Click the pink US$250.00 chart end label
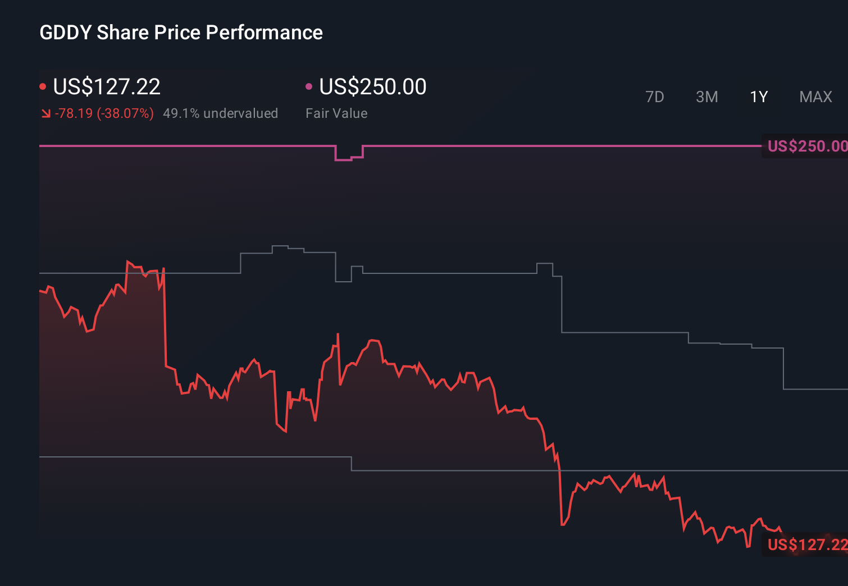Viewport: 848px width, 586px height. 806,146
